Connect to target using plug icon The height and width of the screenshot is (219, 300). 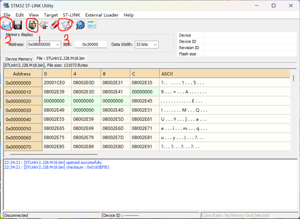click(x=32, y=25)
